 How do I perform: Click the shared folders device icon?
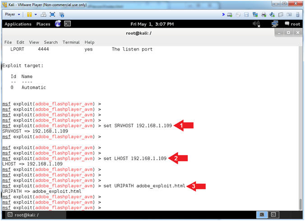coord(281,14)
